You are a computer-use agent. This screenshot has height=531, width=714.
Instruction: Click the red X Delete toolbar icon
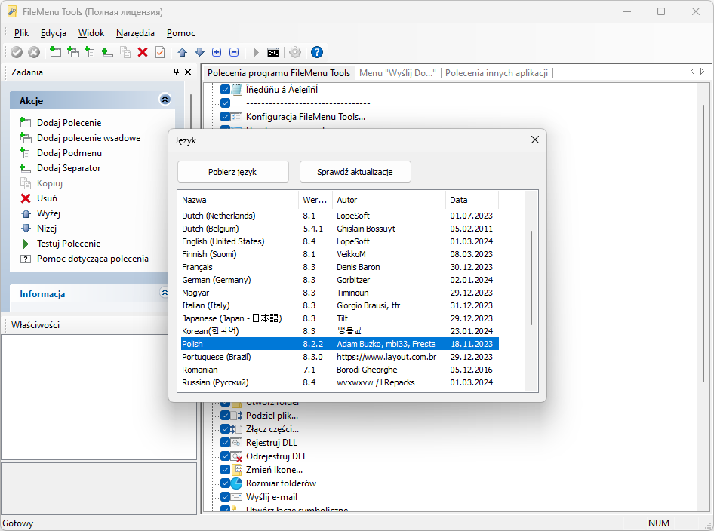(143, 52)
